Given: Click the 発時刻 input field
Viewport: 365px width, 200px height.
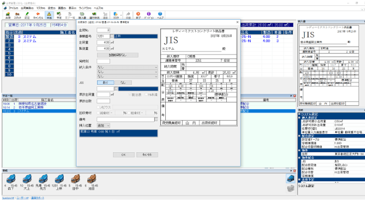Looking at the screenshot, I should [103, 61].
